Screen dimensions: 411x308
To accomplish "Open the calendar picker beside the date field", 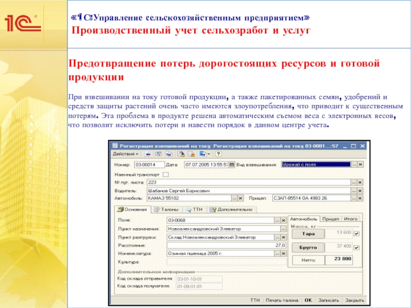I will (232, 165).
